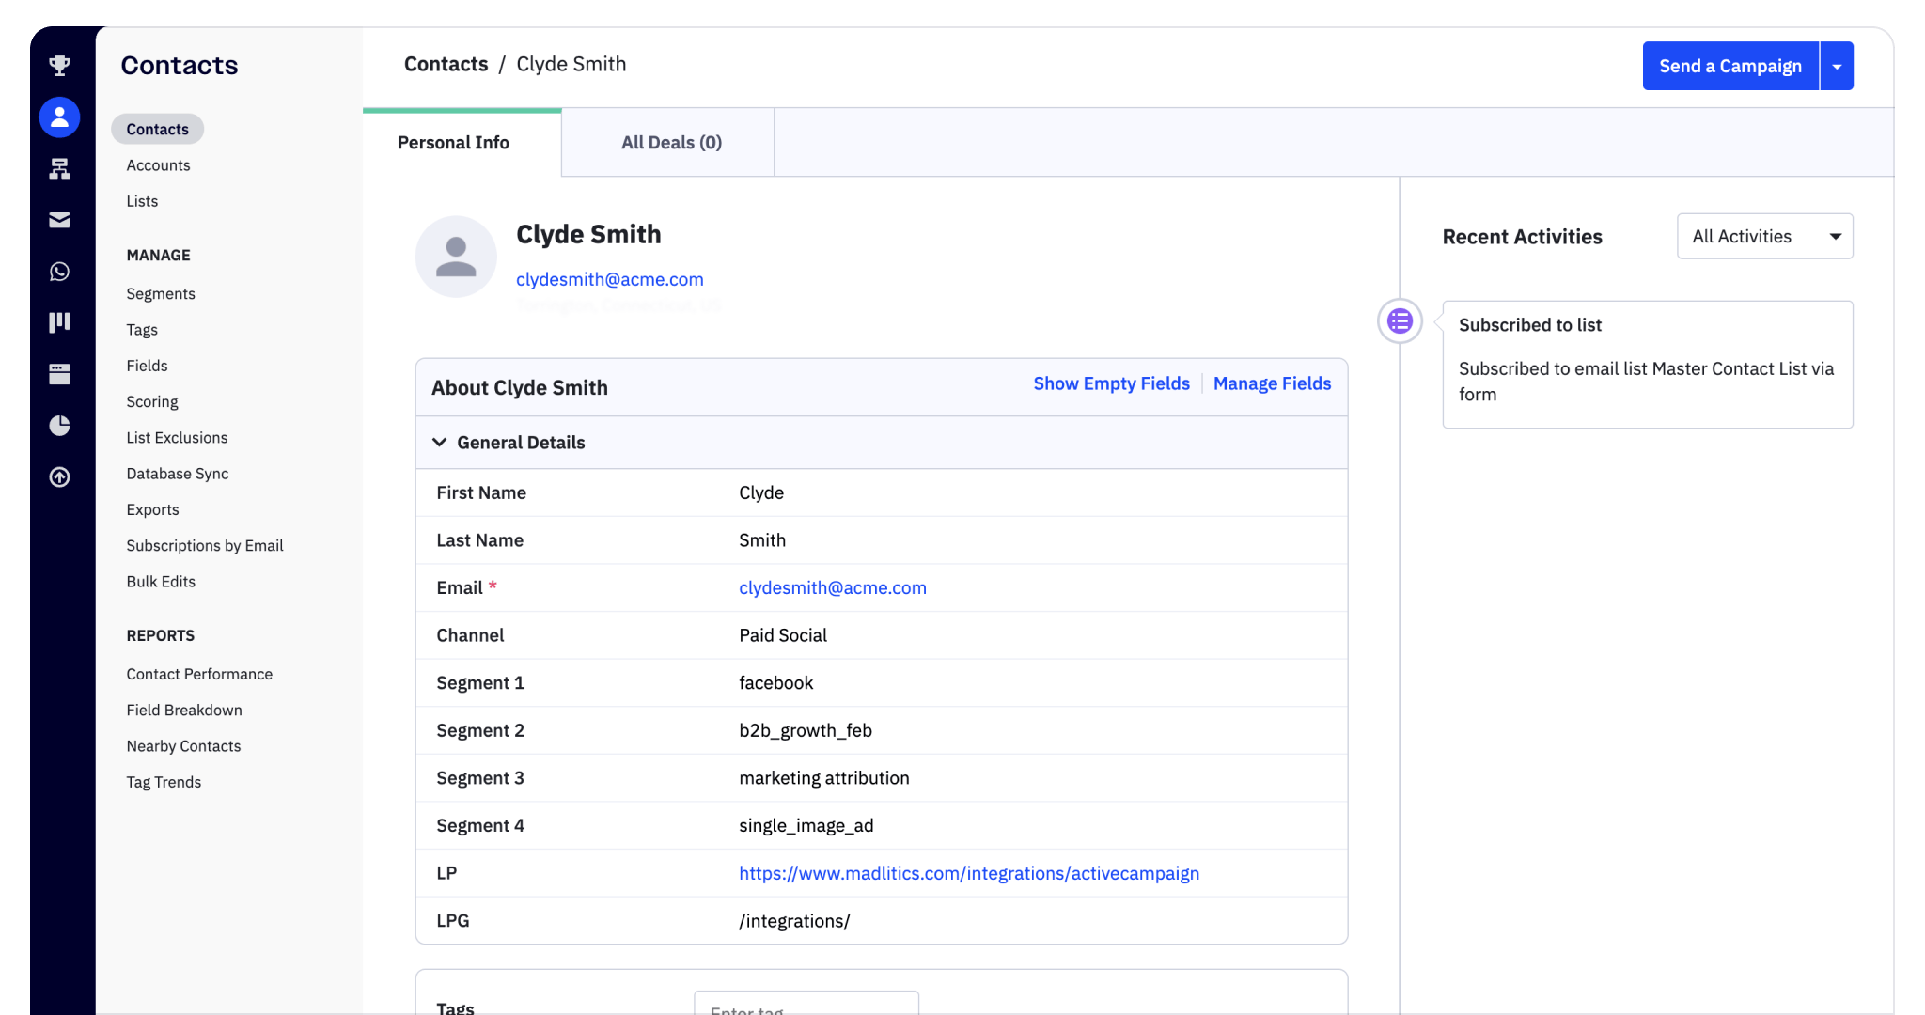1925x1015 pixels.
Task: Collapse the General Details section
Action: tap(439, 443)
